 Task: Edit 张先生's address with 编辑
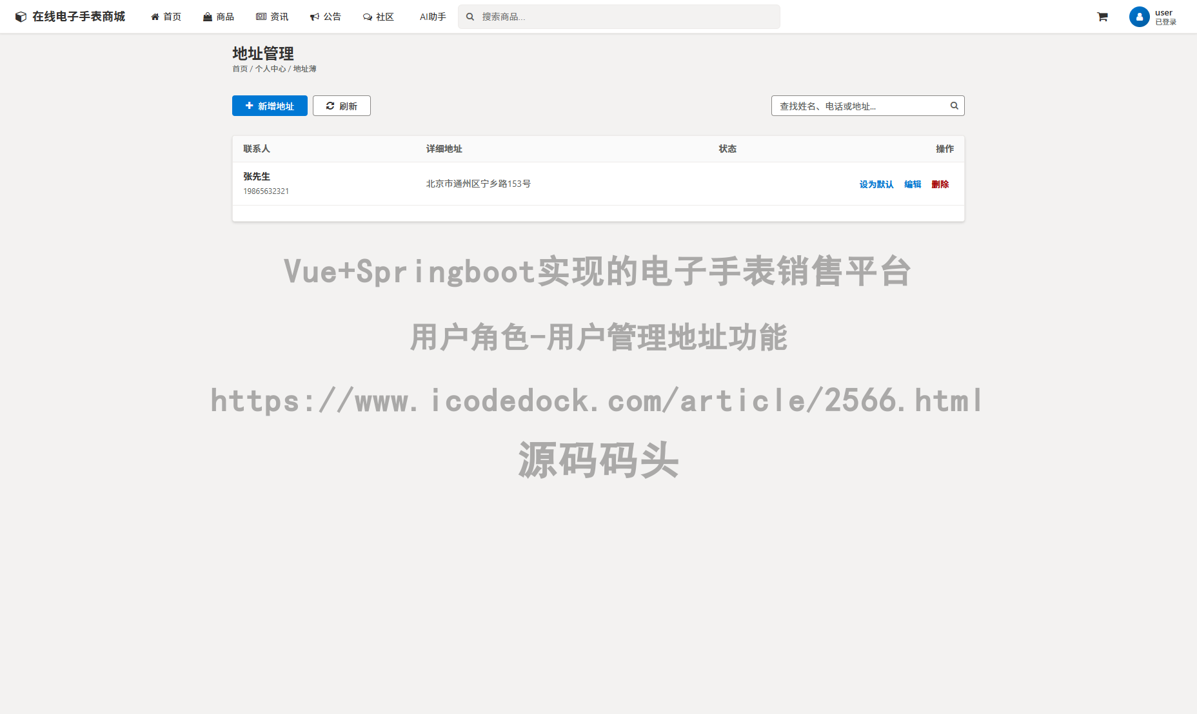coord(912,184)
